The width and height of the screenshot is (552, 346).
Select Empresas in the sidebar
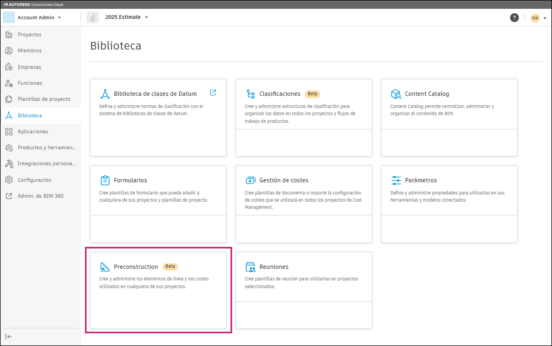pos(29,67)
